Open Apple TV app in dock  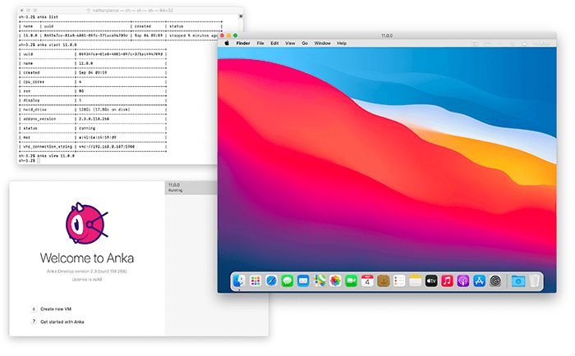[x=431, y=281]
